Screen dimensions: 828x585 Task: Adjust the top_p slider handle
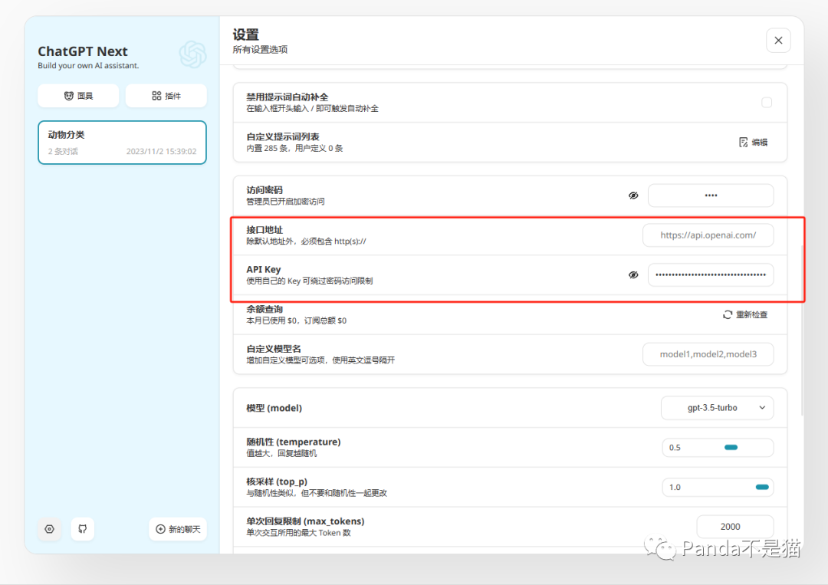click(x=762, y=487)
